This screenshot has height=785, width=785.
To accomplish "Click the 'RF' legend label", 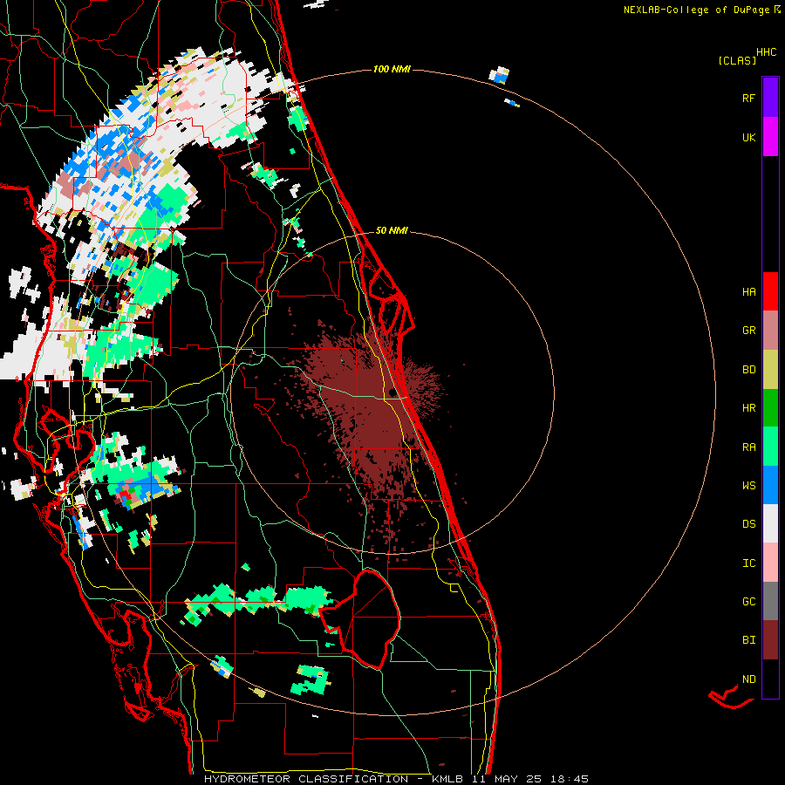I will pos(748,98).
